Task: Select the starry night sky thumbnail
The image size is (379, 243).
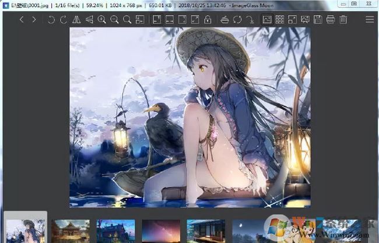Action: point(161,231)
